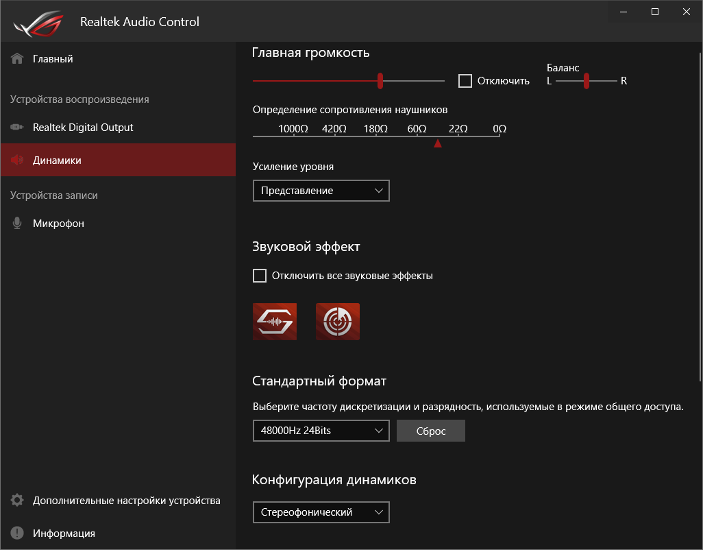Open the Sonic Studio sound effect tile
This screenshot has width=703, height=550.
(x=275, y=321)
